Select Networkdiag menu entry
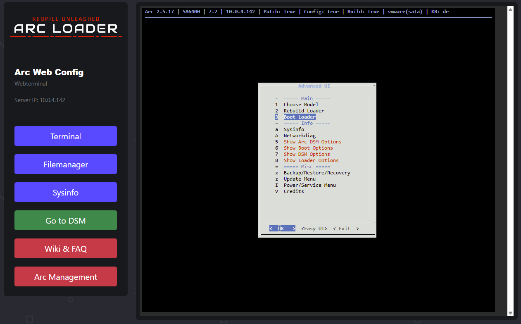 (x=300, y=136)
